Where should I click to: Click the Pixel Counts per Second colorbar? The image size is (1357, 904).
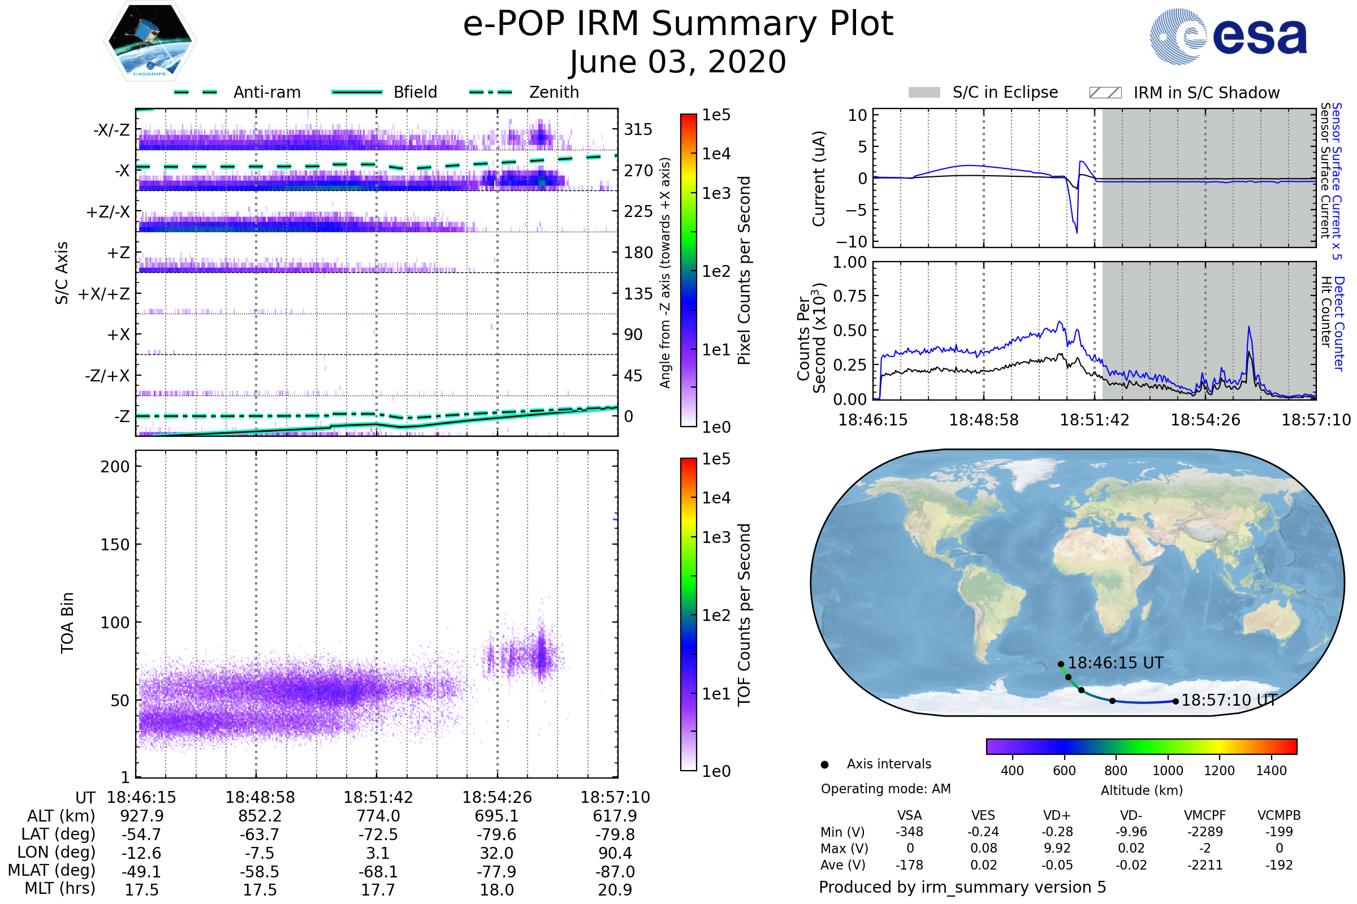click(688, 271)
